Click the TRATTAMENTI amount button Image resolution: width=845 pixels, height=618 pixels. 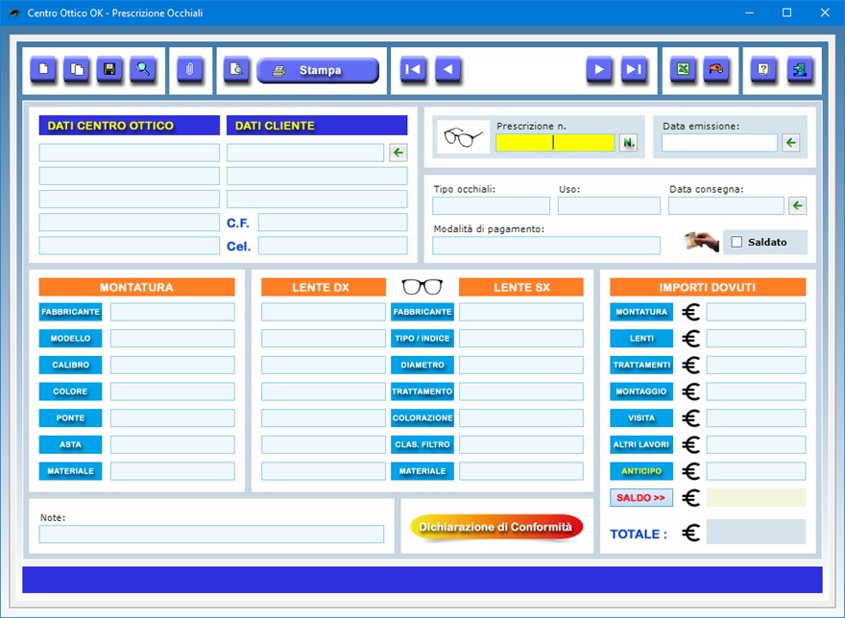coord(641,365)
